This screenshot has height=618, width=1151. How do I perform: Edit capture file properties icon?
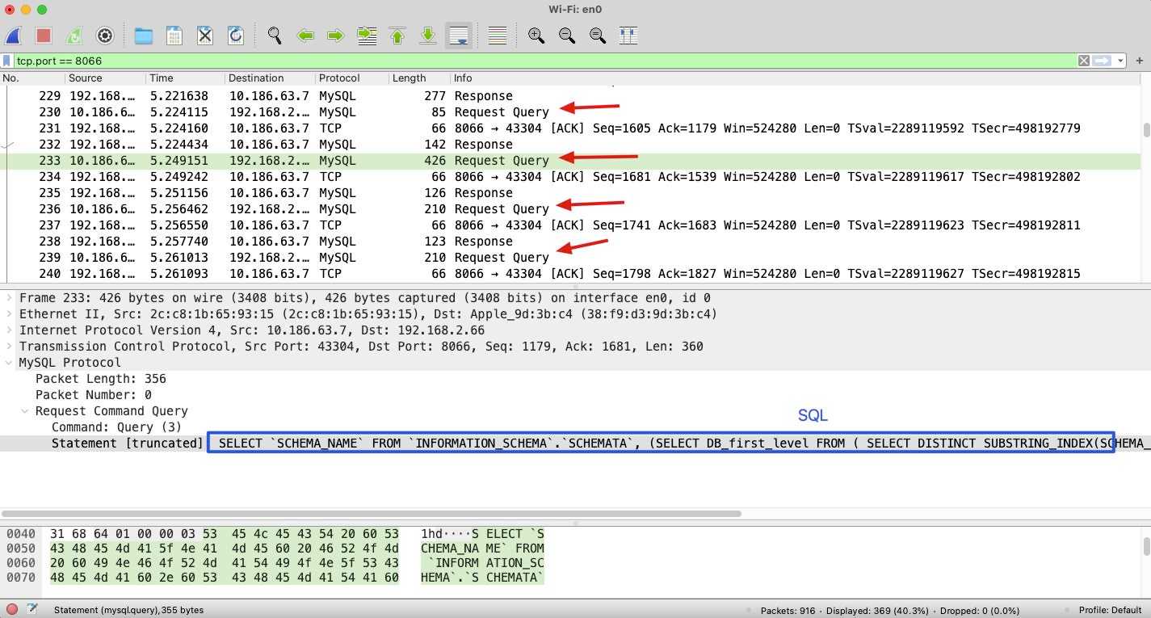point(32,610)
